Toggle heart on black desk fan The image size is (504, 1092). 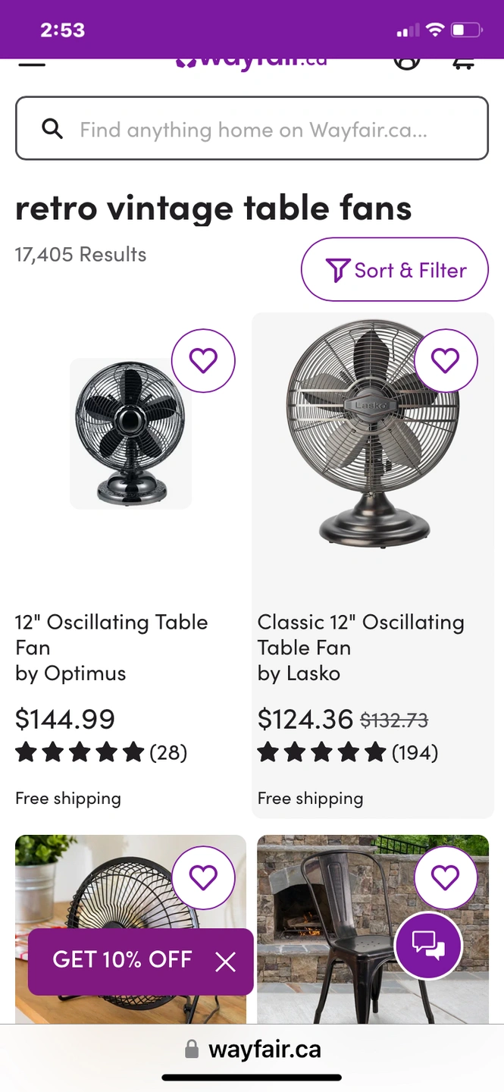click(203, 877)
